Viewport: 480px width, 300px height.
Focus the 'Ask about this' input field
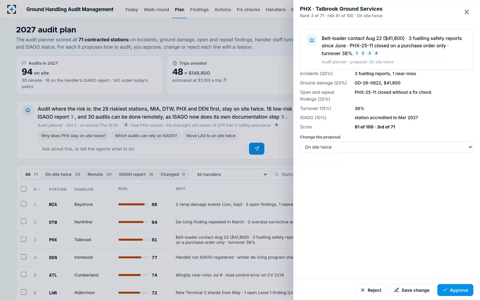[142, 149]
